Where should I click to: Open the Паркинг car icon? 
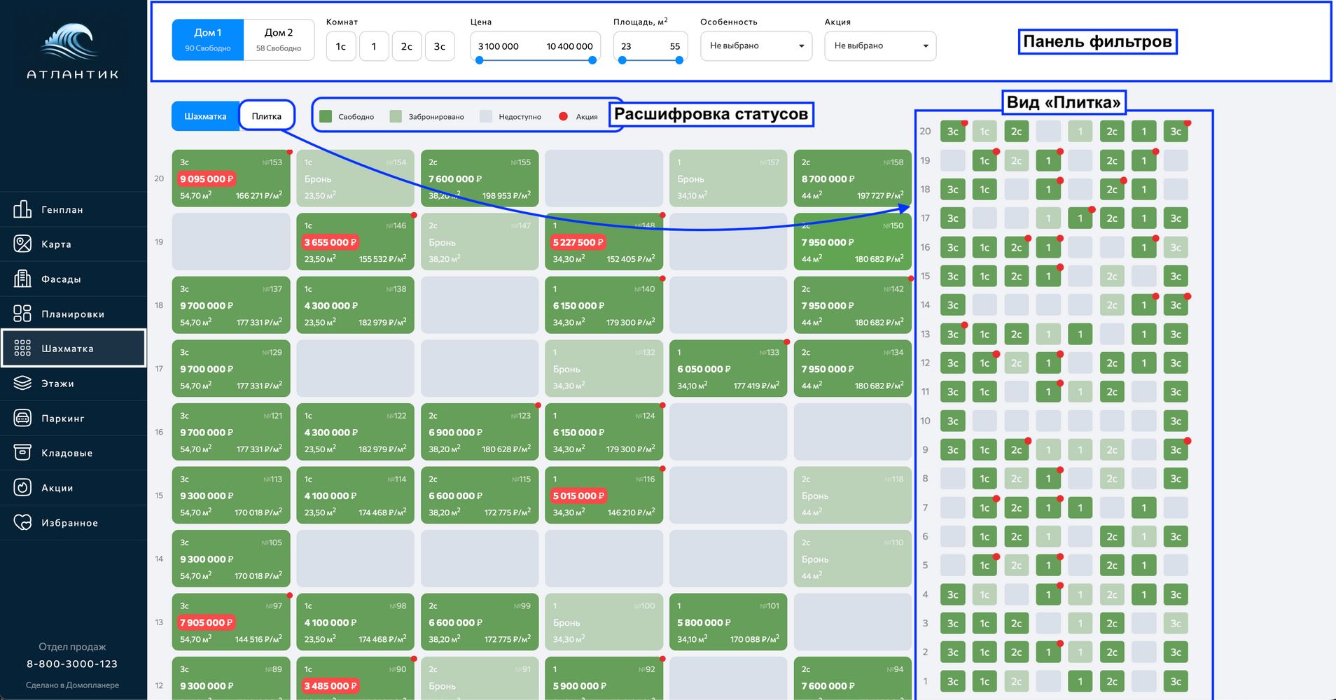point(22,418)
